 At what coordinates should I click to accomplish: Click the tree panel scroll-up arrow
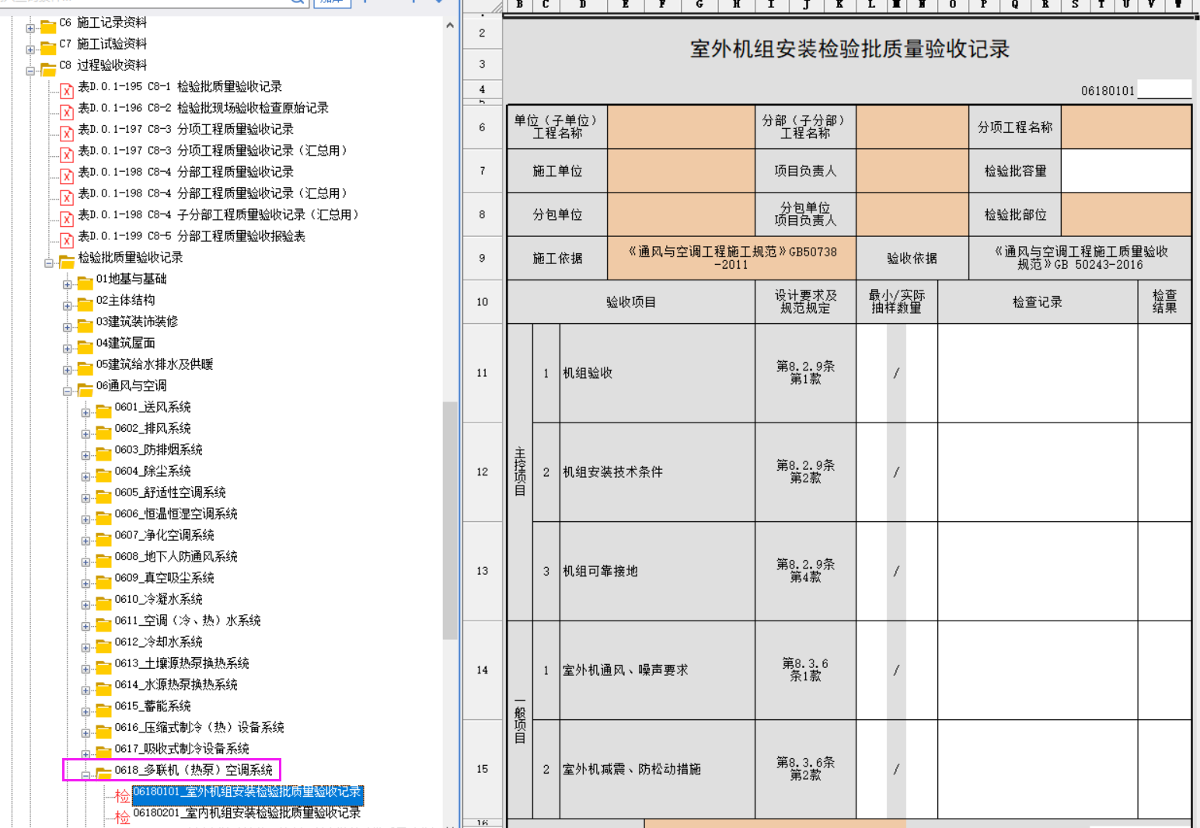coord(450,25)
